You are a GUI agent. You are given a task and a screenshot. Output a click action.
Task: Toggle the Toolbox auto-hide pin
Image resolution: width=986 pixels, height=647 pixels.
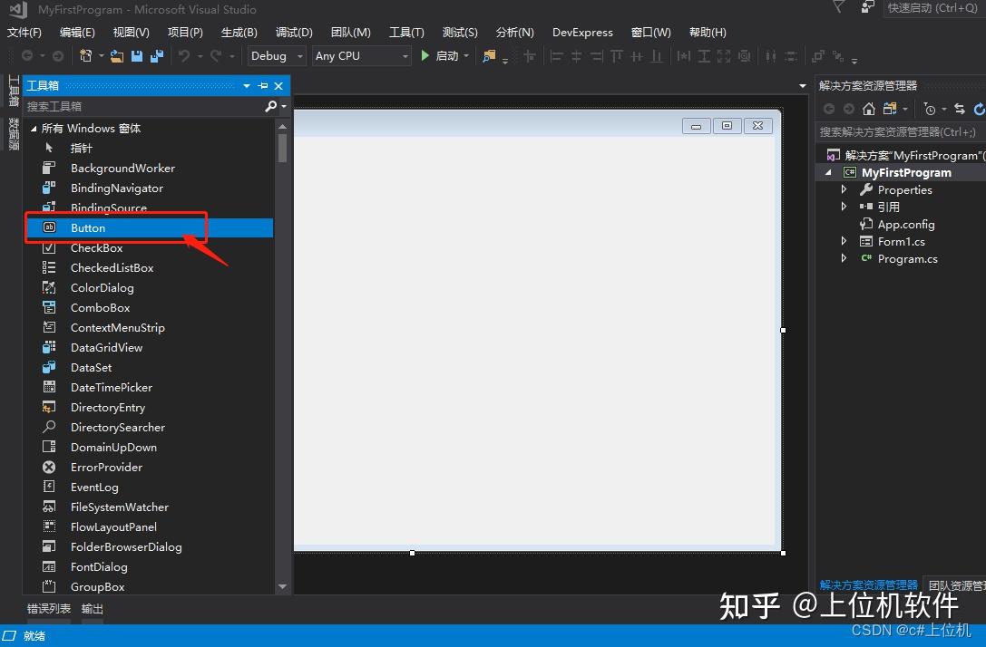pos(263,85)
